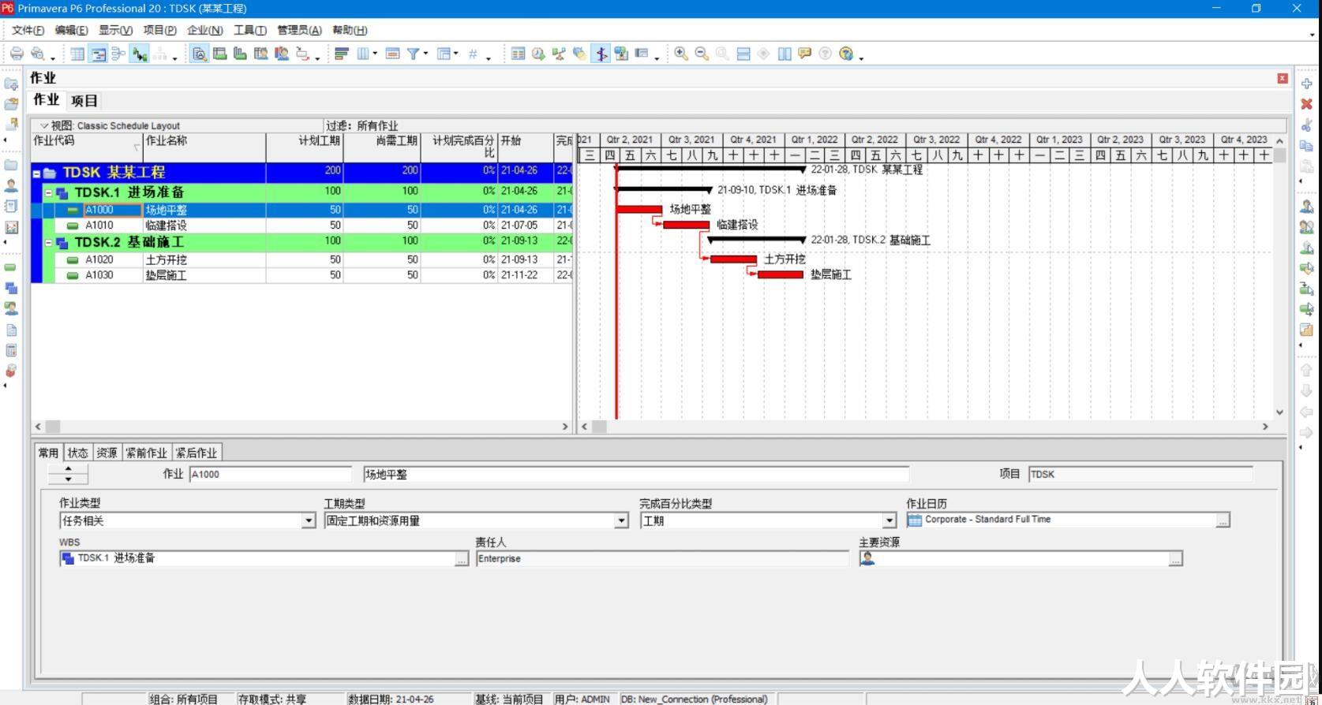Open the Projects icon on left sidebar

(x=11, y=166)
